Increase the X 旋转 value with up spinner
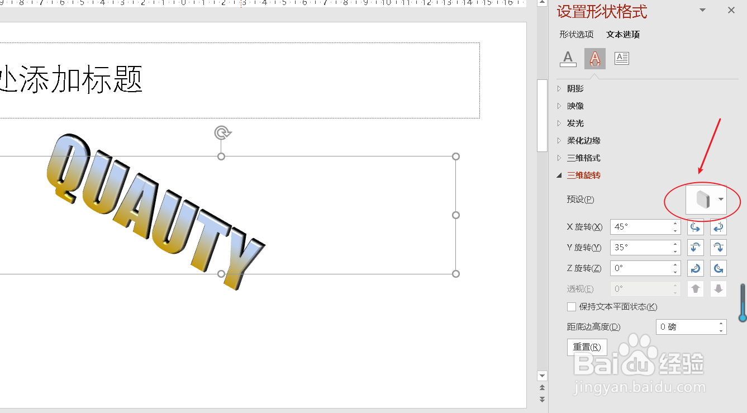 click(x=675, y=224)
